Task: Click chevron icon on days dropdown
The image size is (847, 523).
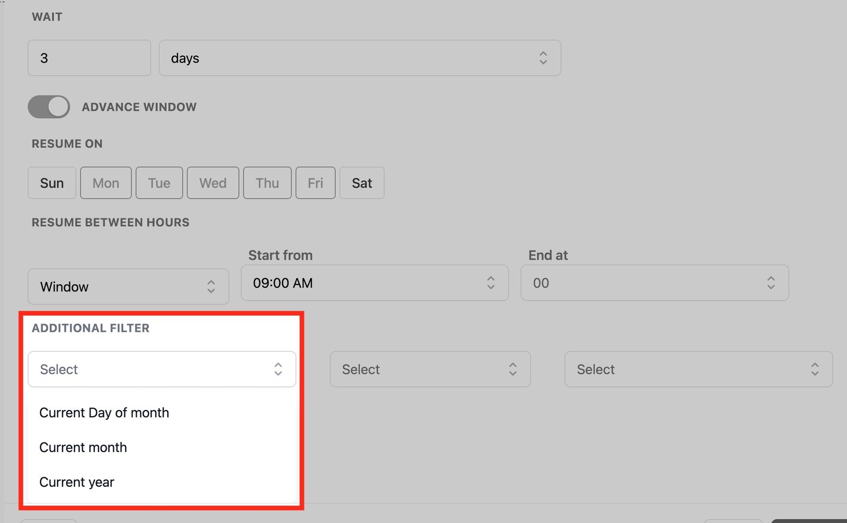Action: coord(543,58)
